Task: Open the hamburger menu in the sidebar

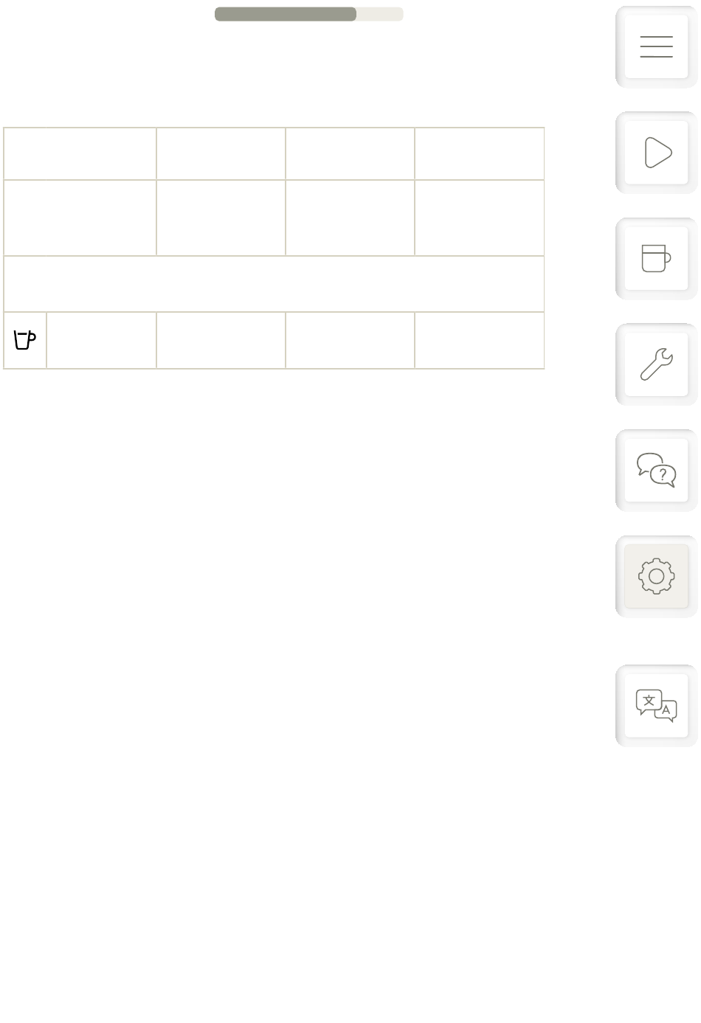Action: pyautogui.click(x=656, y=46)
